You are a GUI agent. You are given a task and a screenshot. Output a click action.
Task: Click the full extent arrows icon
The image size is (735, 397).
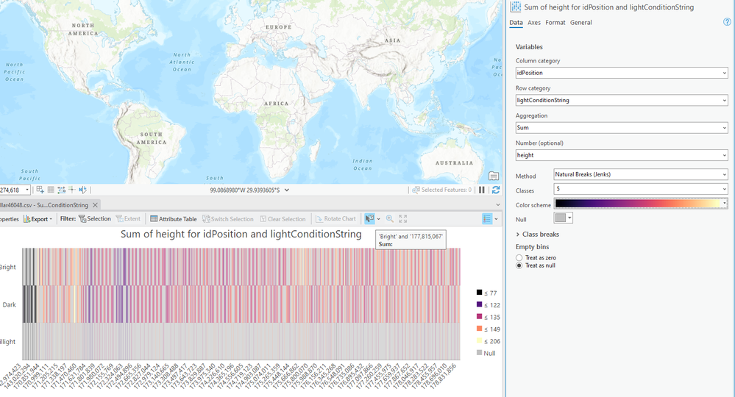tap(403, 219)
